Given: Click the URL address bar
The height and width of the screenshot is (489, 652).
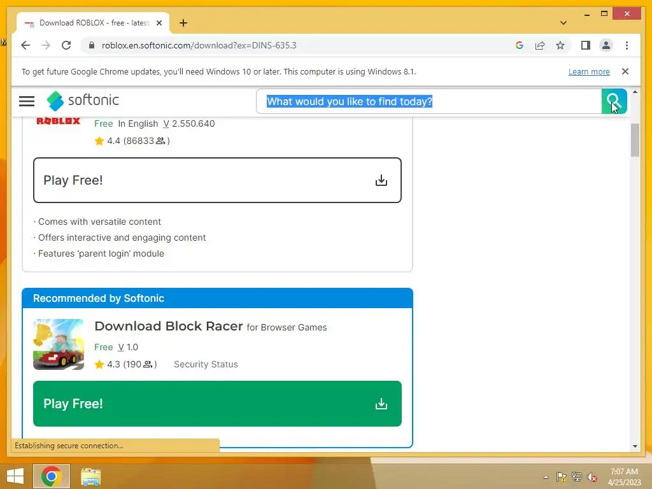Looking at the screenshot, I should (x=299, y=45).
